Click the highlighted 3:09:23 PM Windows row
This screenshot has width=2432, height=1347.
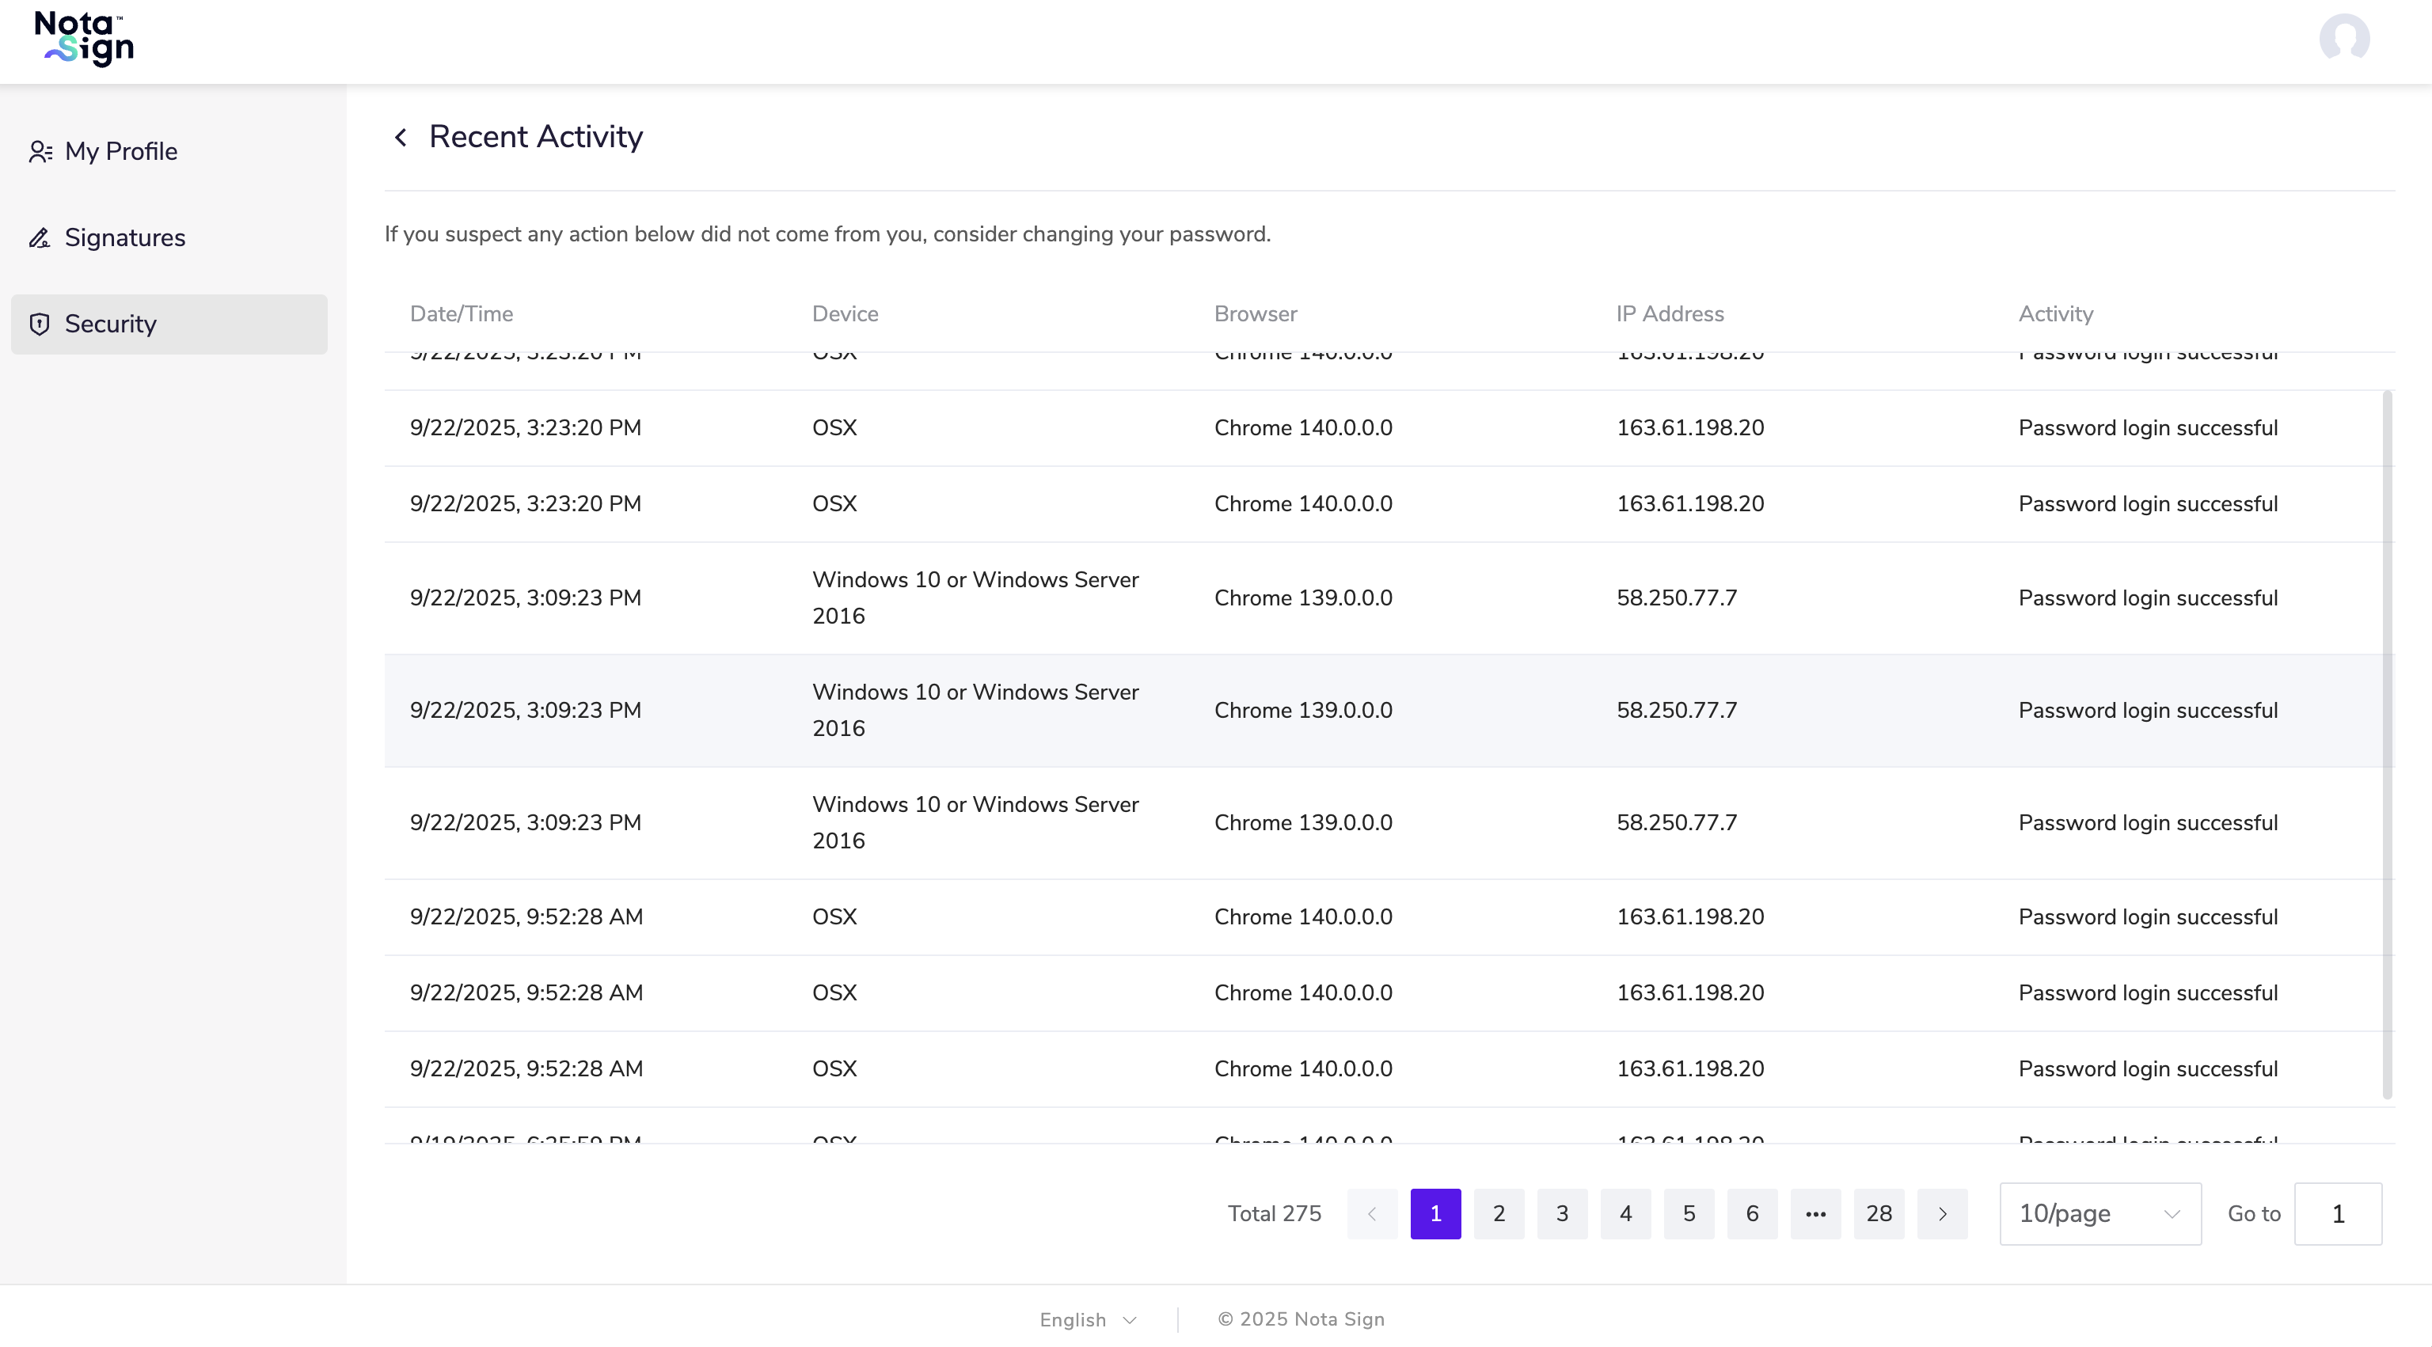click(x=1388, y=711)
